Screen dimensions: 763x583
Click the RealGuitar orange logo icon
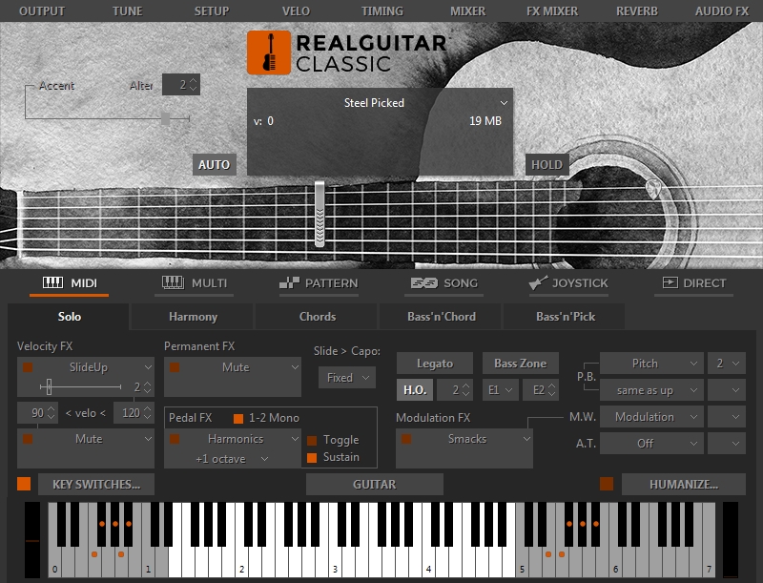(269, 52)
